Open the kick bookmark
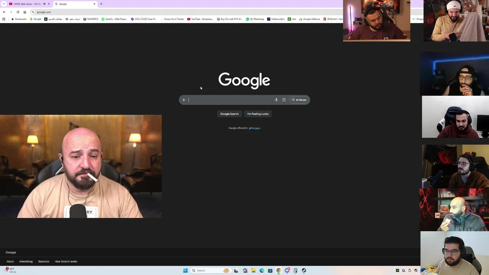Viewport: 489px width, 275px height. 292,19
